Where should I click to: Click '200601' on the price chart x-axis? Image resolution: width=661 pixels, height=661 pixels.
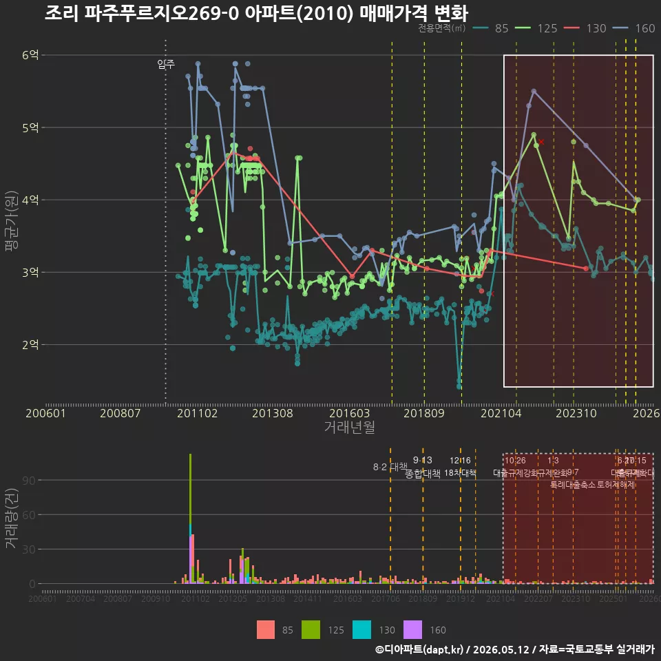[x=45, y=413]
